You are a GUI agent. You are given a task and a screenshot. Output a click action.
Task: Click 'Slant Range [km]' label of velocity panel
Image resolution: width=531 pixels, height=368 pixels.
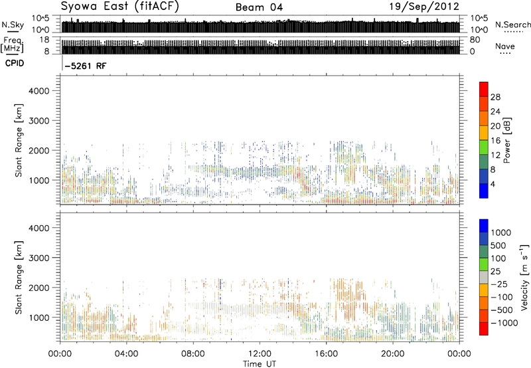19,278
